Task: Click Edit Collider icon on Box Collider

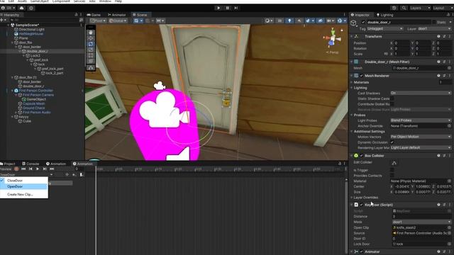Action: (394, 163)
